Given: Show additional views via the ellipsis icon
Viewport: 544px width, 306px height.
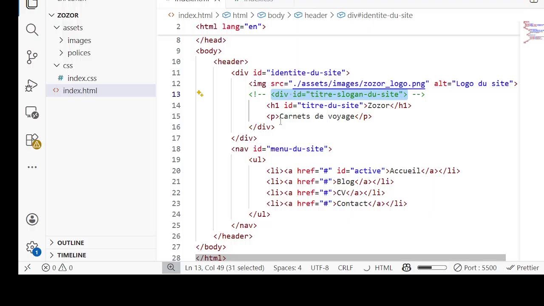Looking at the screenshot, I should [32, 167].
